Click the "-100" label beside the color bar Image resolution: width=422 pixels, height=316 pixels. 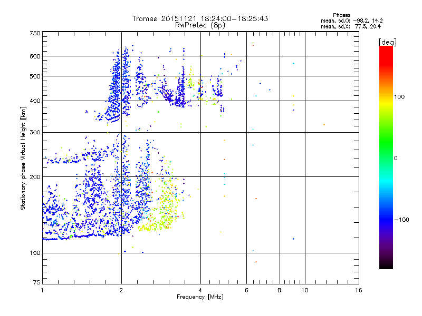click(x=401, y=220)
